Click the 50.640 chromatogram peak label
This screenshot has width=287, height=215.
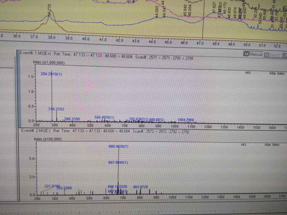(260, 18)
